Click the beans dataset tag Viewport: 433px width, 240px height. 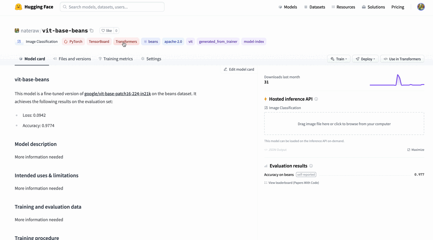pos(151,42)
